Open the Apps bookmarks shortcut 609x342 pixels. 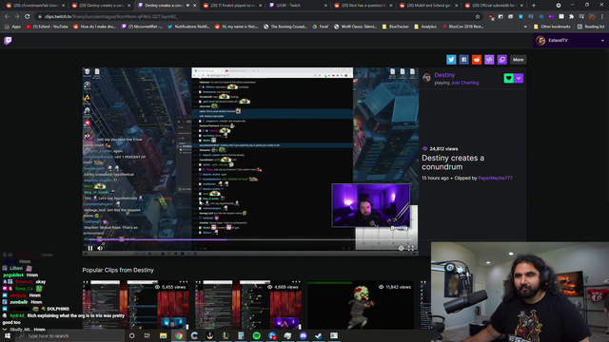12,27
